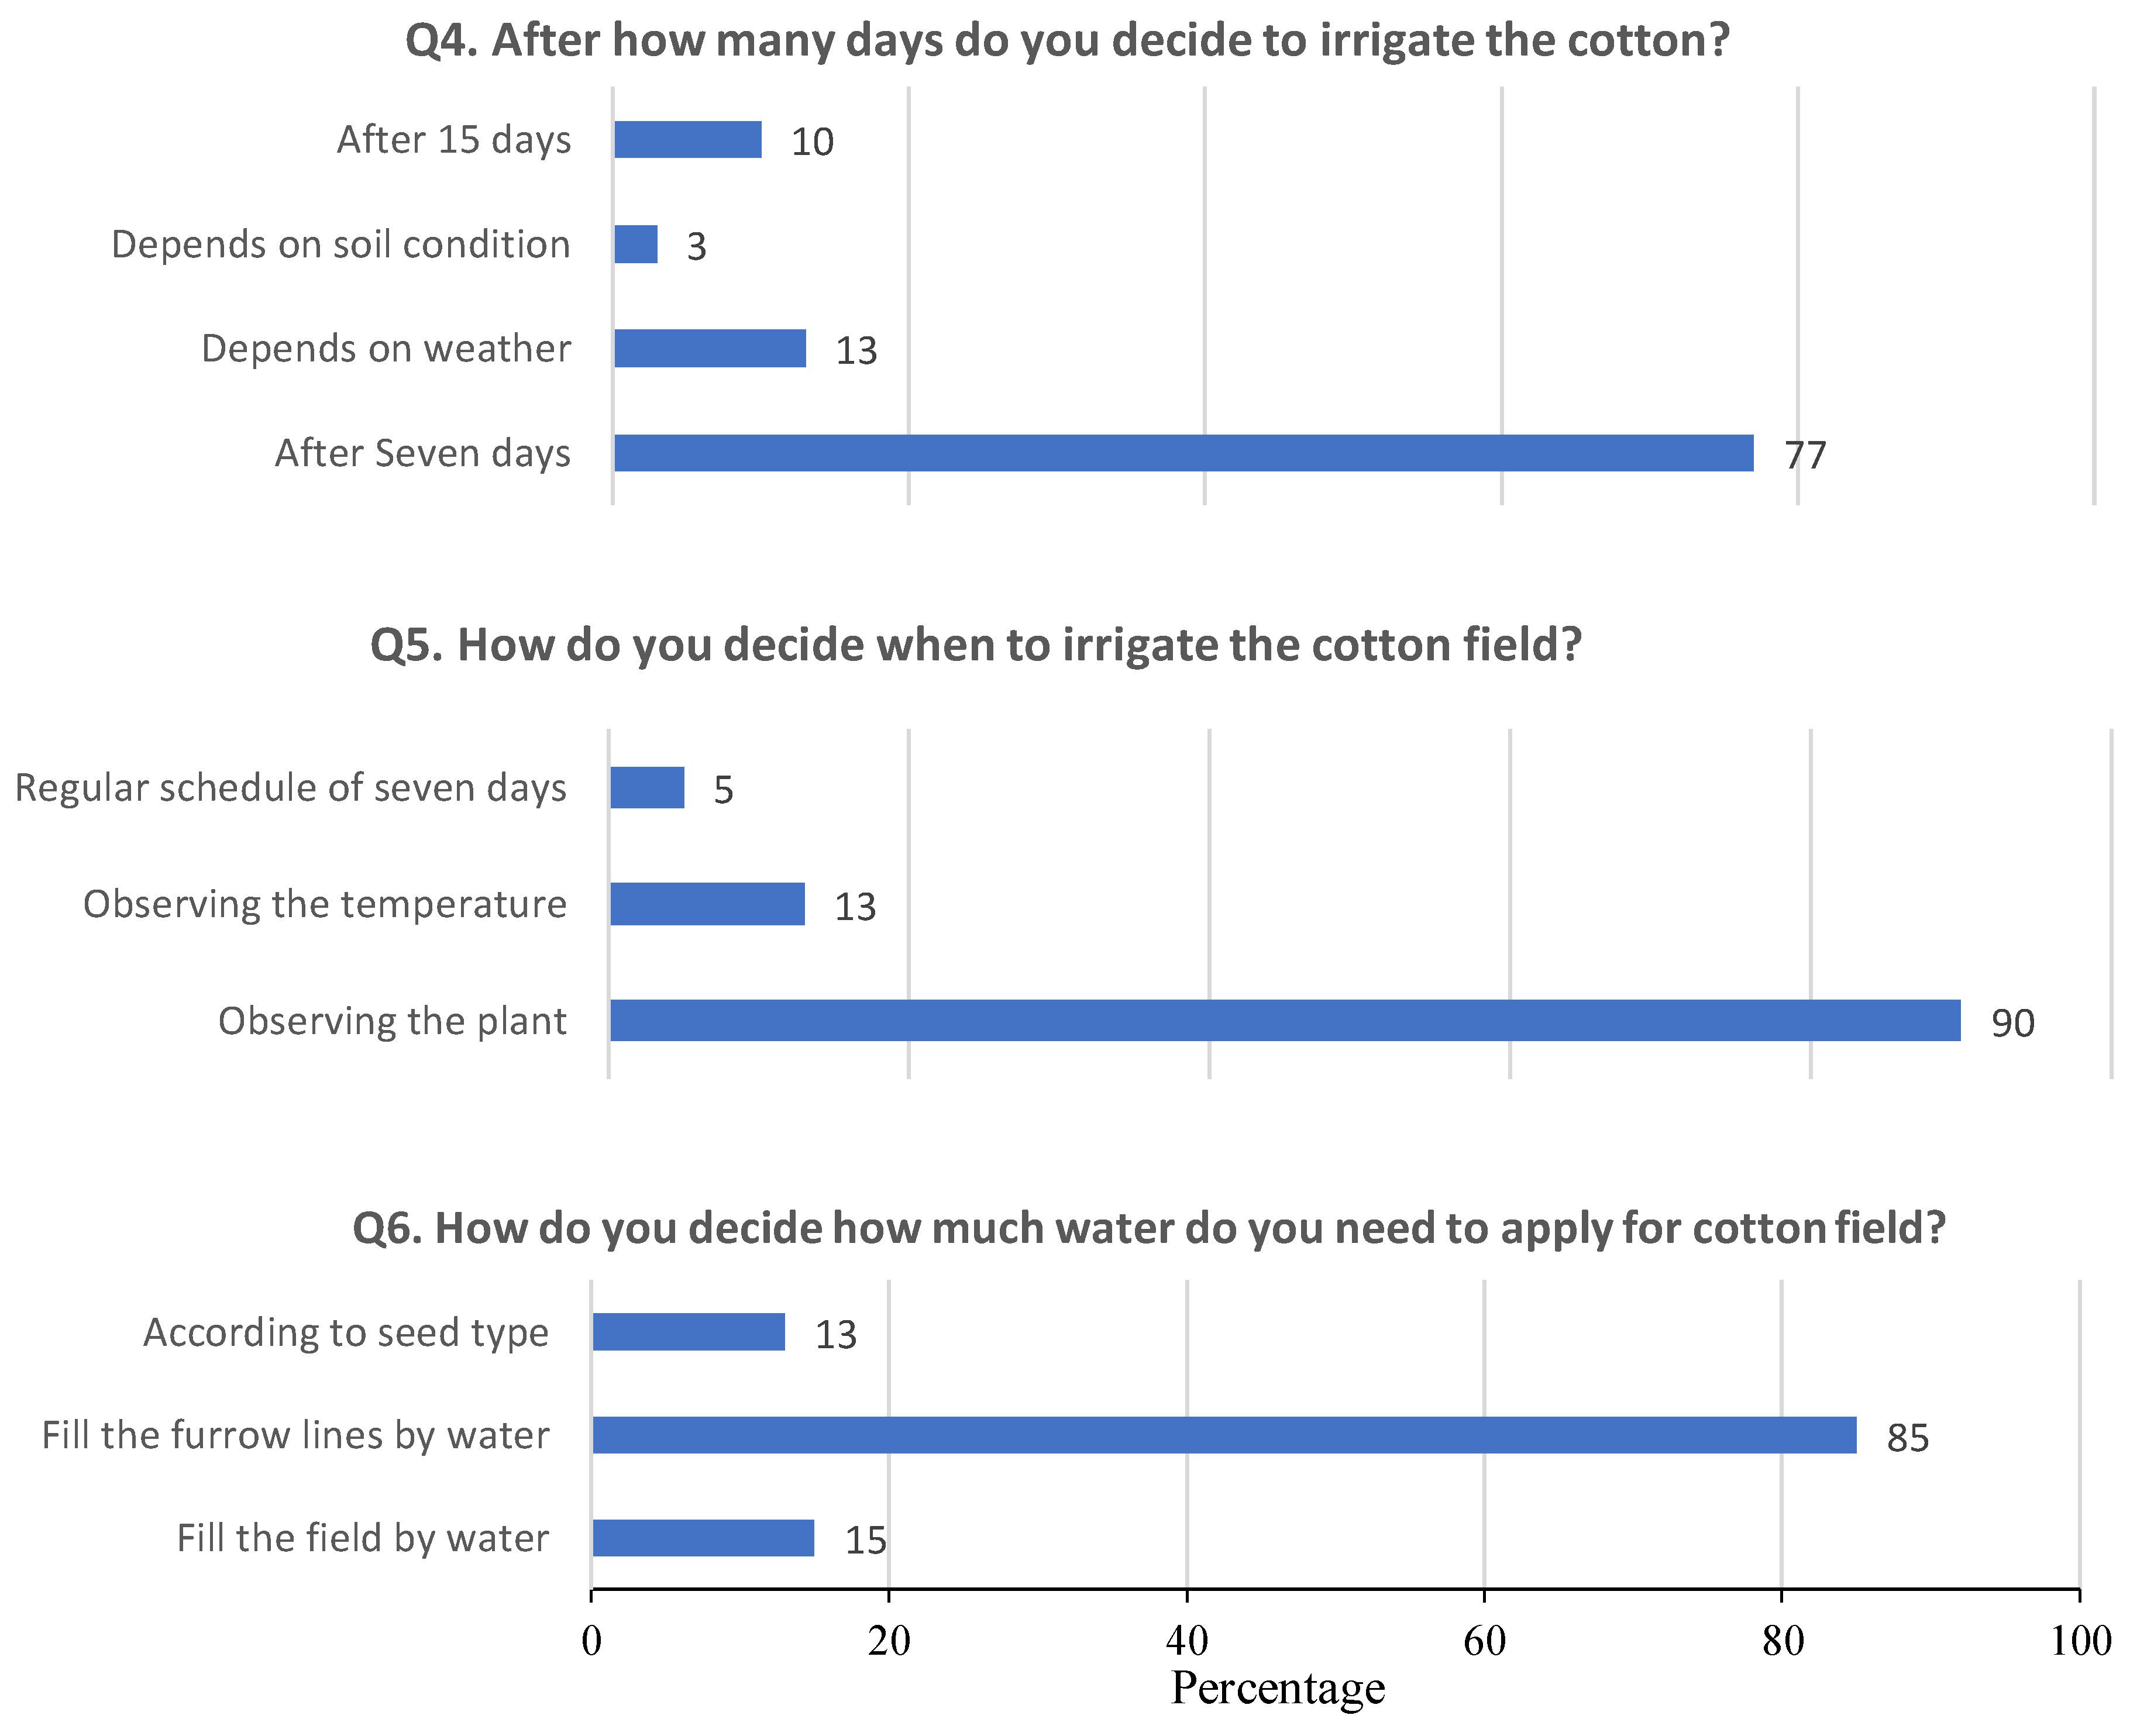
Task: Select the 'Regular schedule of seven days' bar
Action: tap(648, 788)
